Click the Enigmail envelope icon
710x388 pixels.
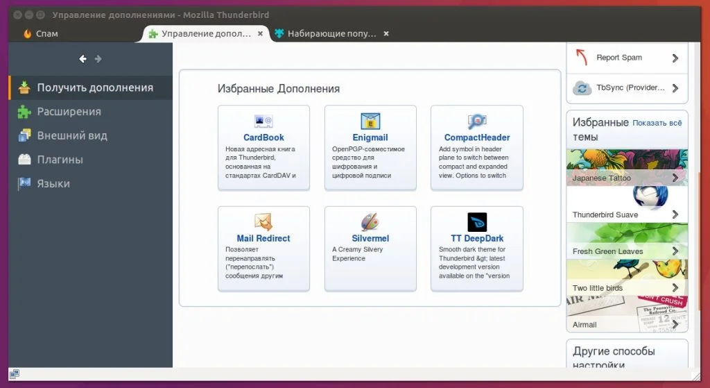point(370,121)
